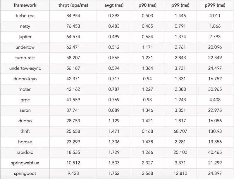The width and height of the screenshot is (234, 179).
Task: Click motan p999 value 30.965
Action: tap(215, 89)
